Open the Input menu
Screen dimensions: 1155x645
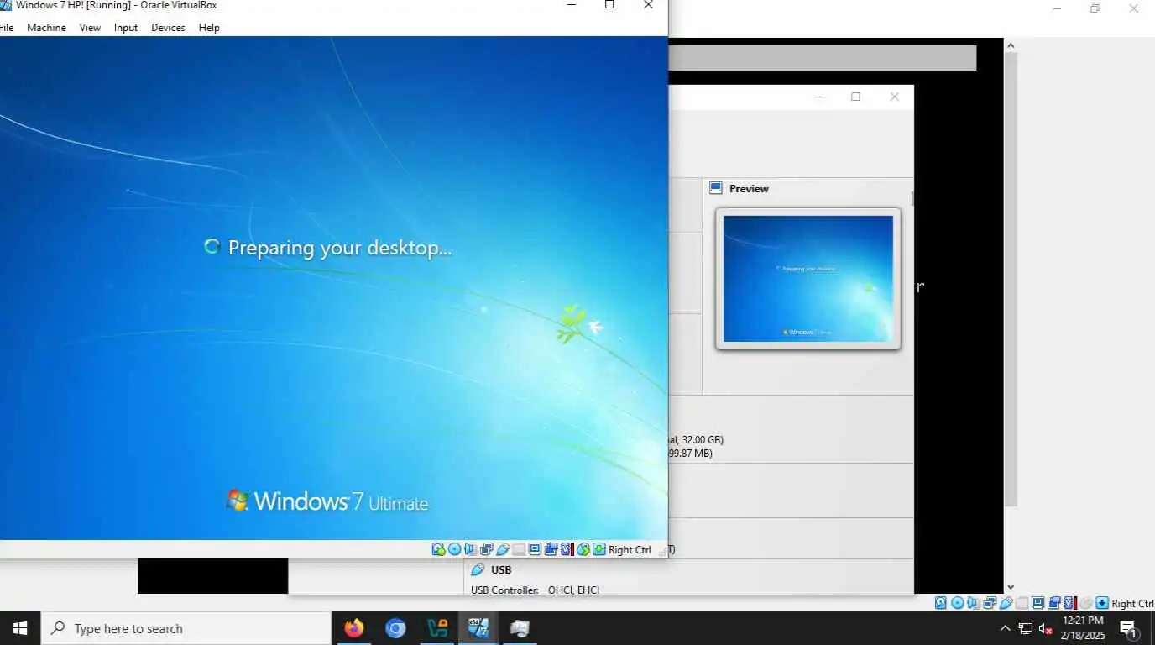pos(126,28)
